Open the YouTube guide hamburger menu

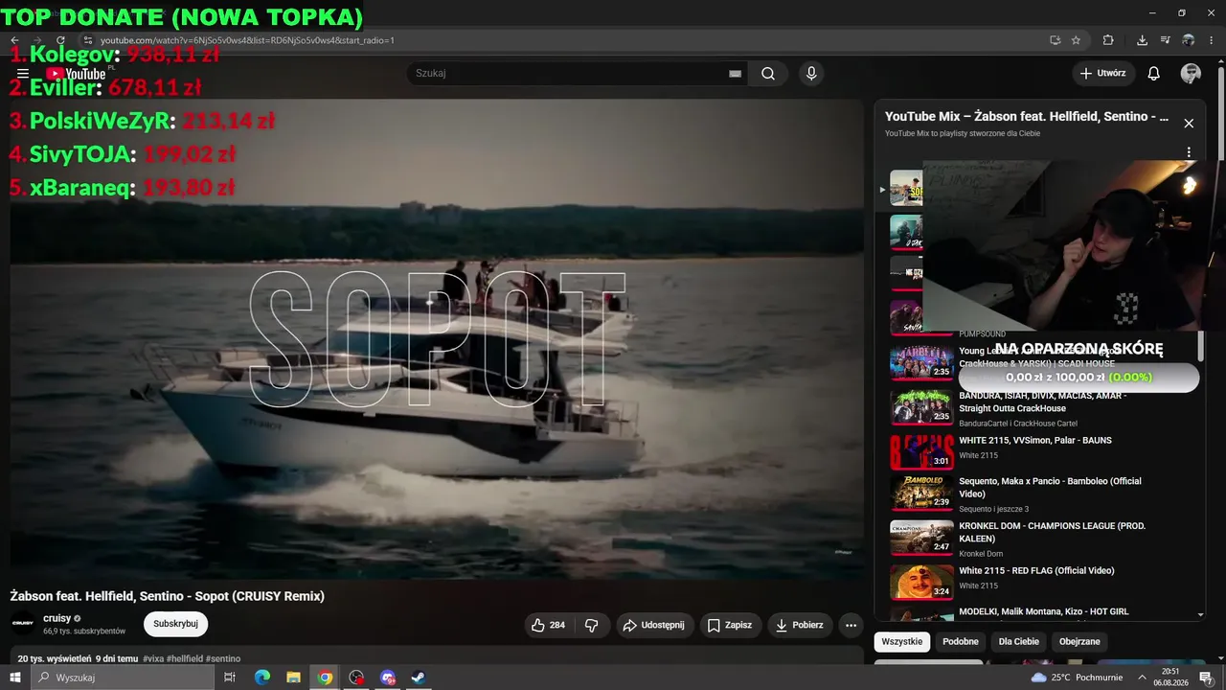(x=23, y=74)
